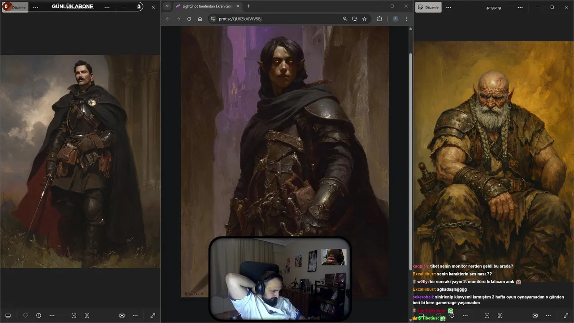This screenshot has width=574, height=323.
Task: Show file info in right Photos window
Action: pyautogui.click(x=452, y=315)
